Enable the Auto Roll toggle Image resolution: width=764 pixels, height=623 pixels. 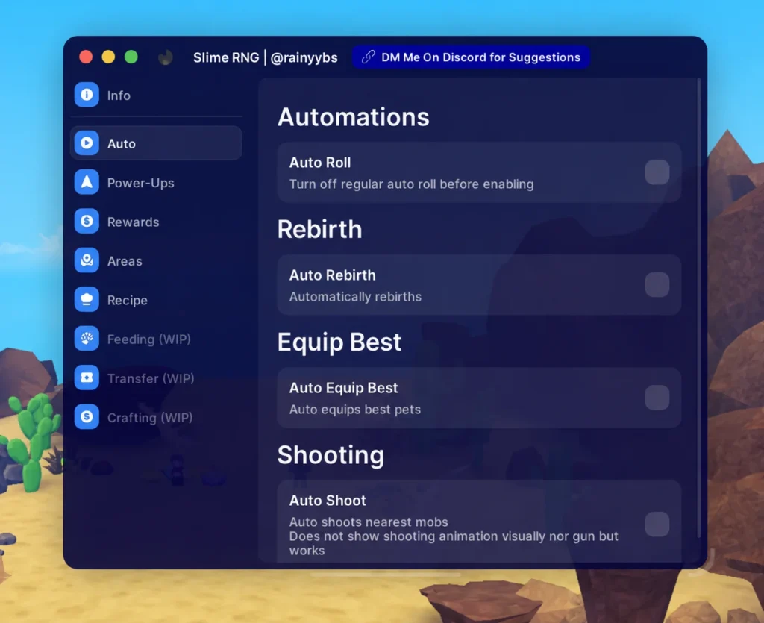(657, 172)
